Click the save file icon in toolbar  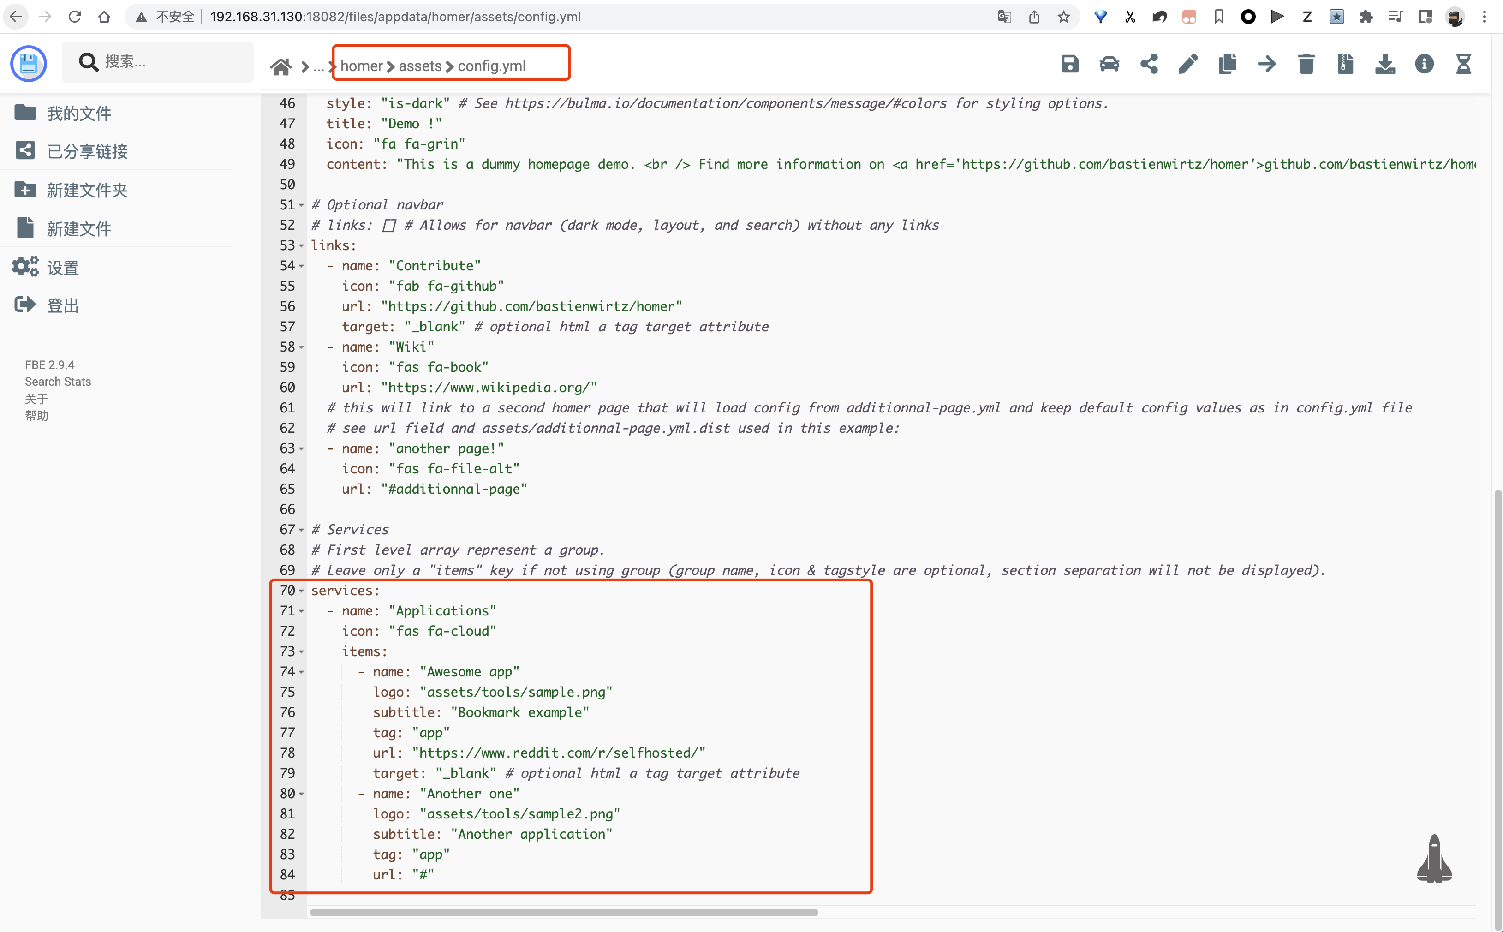pyautogui.click(x=1070, y=64)
